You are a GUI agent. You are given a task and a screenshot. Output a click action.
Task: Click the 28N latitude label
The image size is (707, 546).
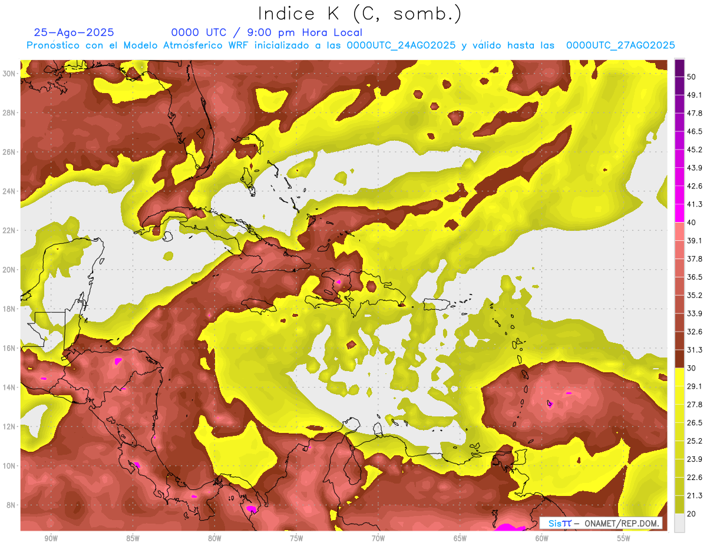click(9, 112)
